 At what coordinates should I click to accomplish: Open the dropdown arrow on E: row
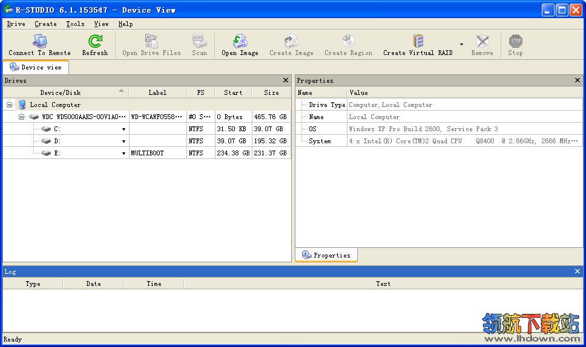123,153
